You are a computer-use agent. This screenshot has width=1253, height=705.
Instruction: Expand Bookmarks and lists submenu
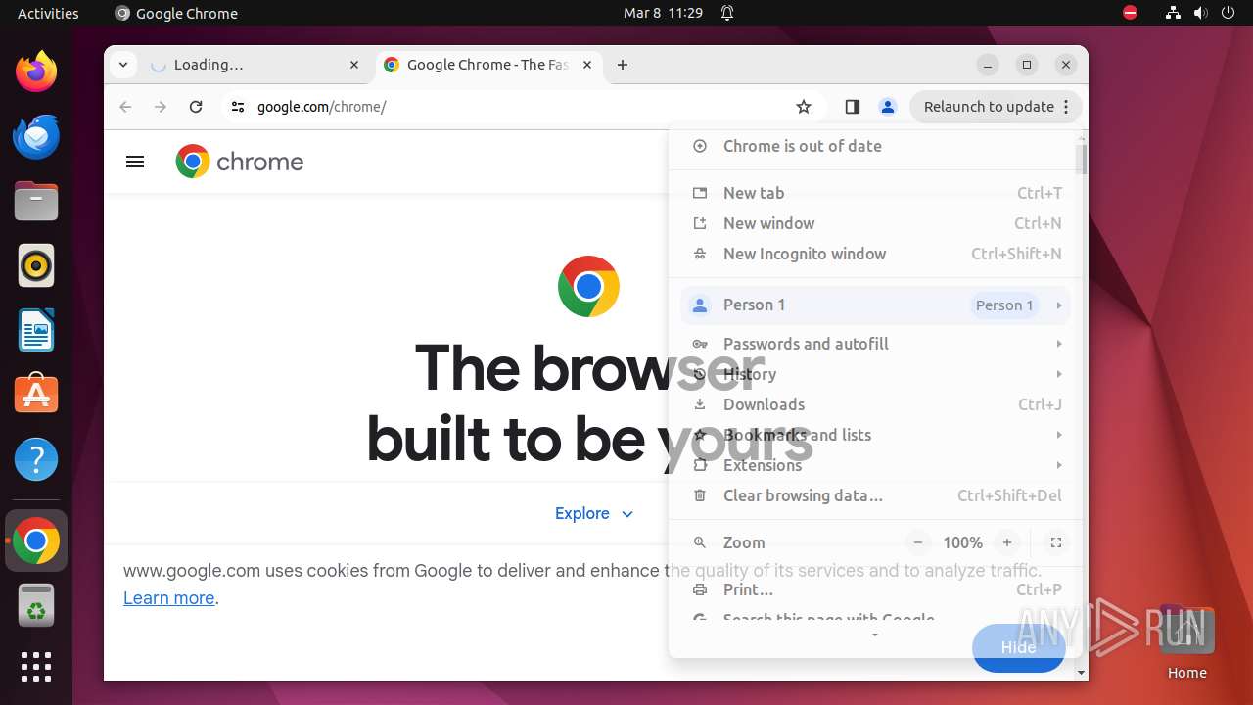pos(875,435)
